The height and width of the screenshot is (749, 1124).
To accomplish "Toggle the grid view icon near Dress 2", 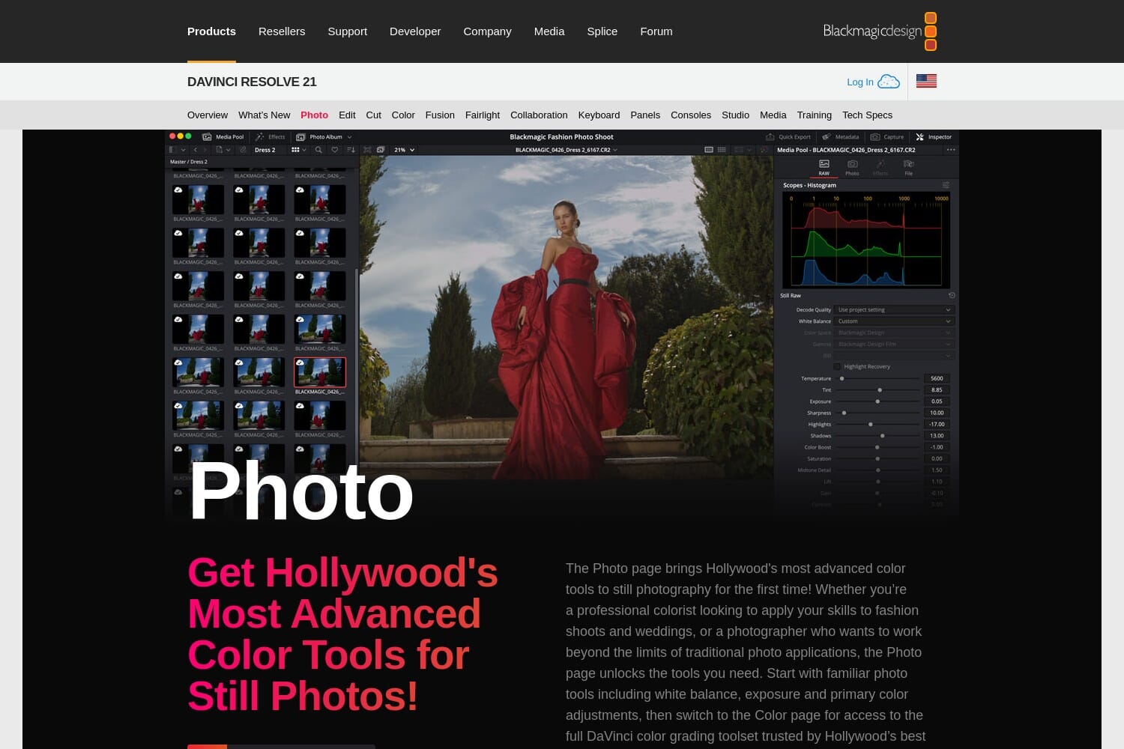I will [x=296, y=150].
